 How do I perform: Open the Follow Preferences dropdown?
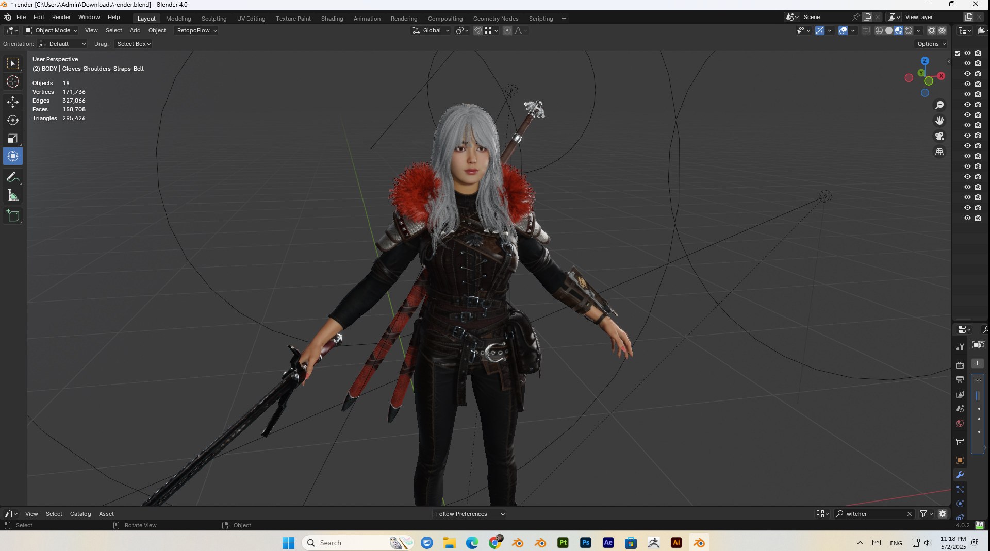(x=469, y=514)
